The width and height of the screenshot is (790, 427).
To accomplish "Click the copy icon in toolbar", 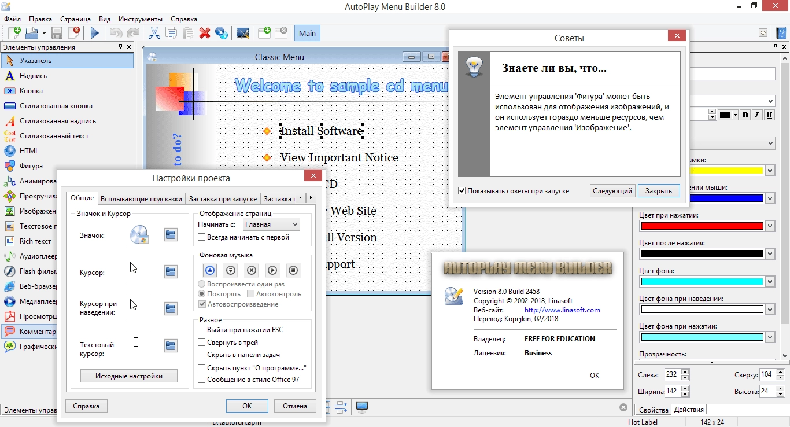I will tap(171, 33).
